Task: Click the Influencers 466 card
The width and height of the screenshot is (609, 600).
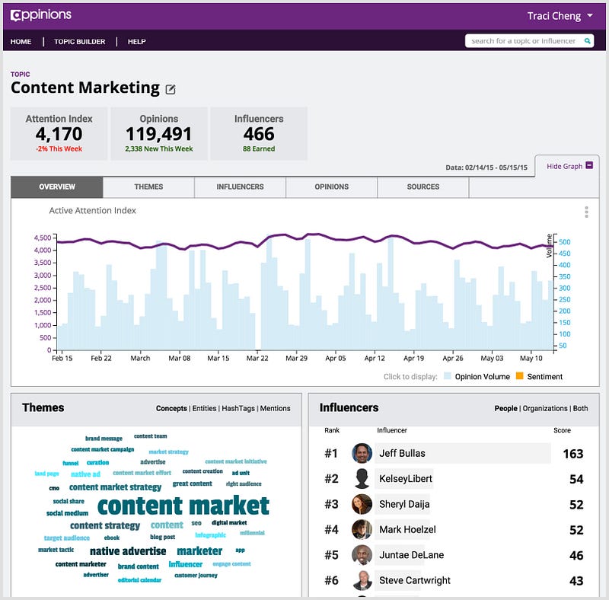Action: [x=259, y=134]
